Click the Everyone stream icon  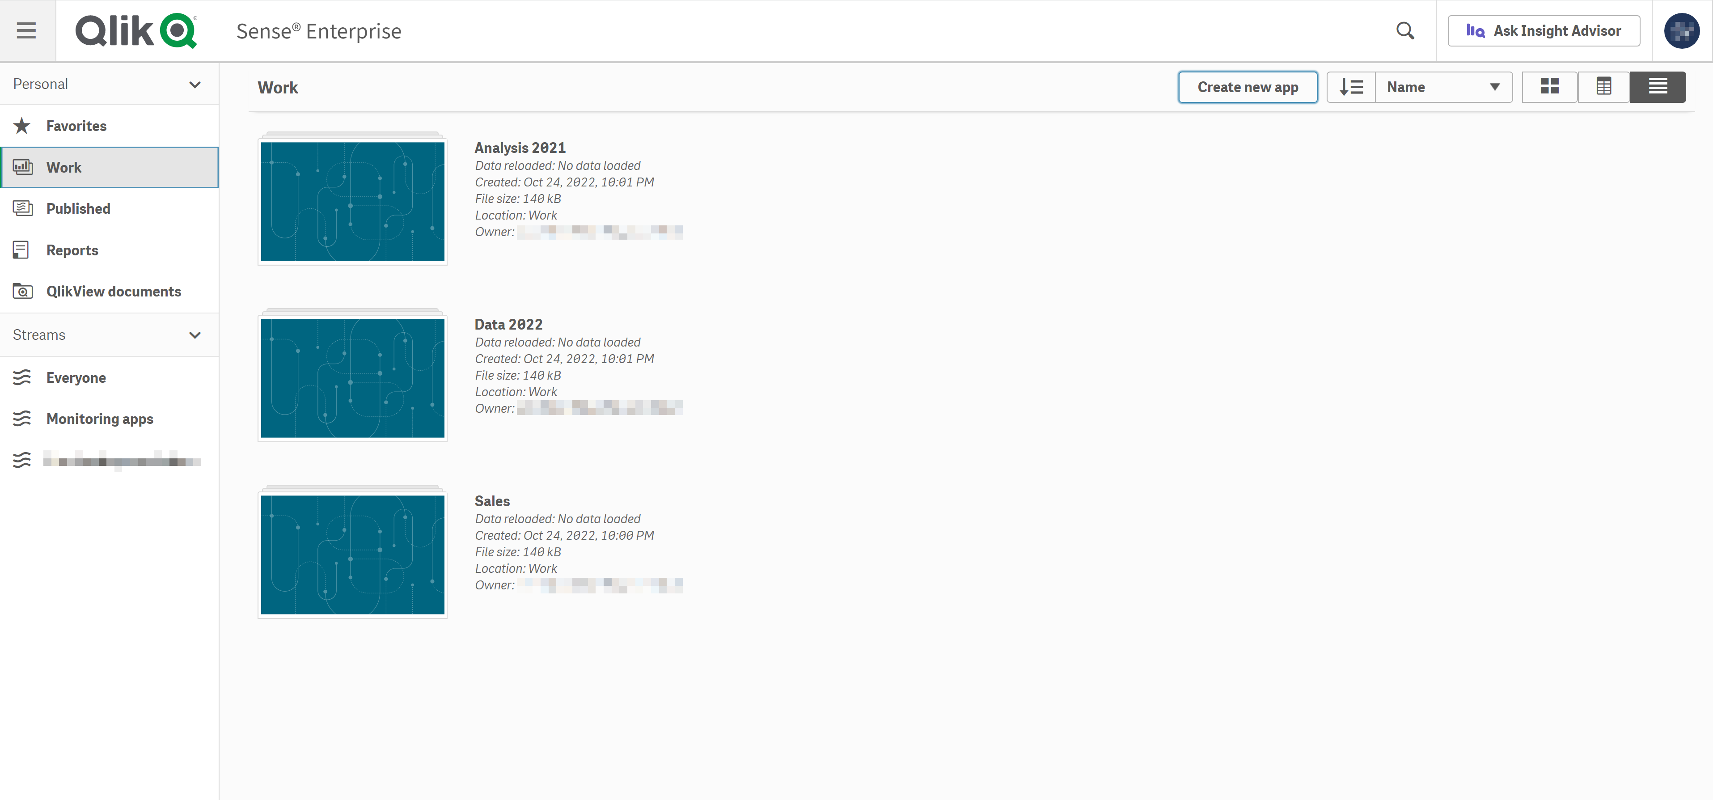tap(22, 377)
